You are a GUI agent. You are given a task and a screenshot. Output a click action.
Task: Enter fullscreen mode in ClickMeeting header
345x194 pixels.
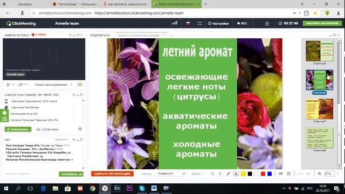[199, 23]
